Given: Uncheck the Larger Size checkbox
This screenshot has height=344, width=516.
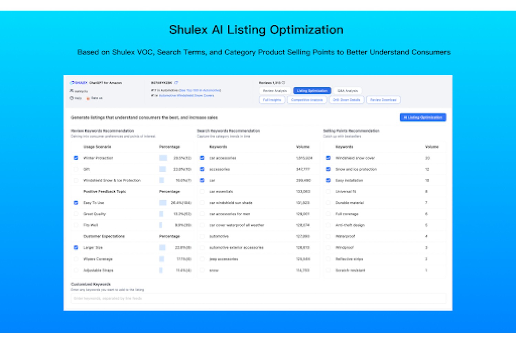Looking at the screenshot, I should [x=76, y=248].
